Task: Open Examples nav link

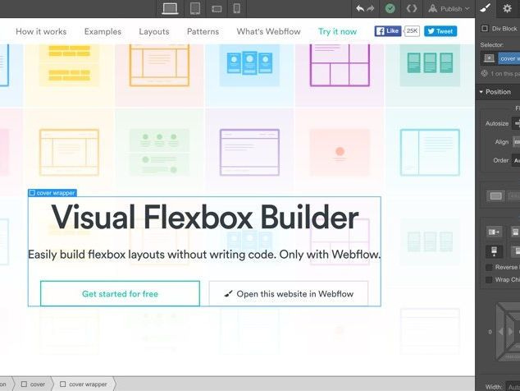Action: 103,31
